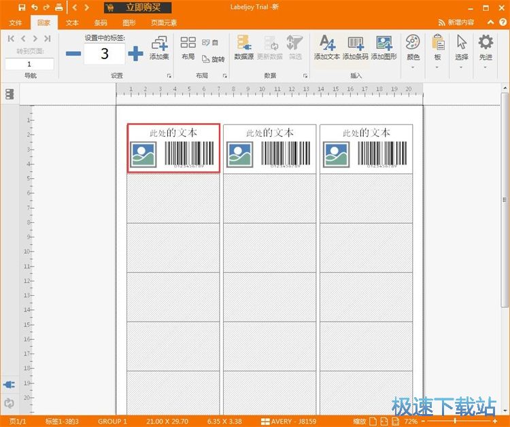Jump to the first page navigation arrow

[11, 39]
